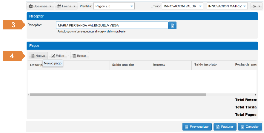The height and width of the screenshot is (133, 264).
Task: Click the add receptor document icon
Action: (x=172, y=26)
